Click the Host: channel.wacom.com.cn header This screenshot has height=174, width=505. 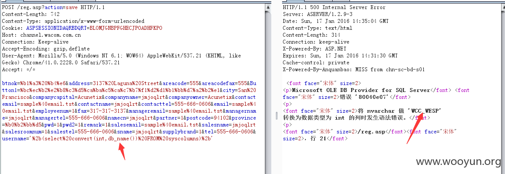[41, 35]
